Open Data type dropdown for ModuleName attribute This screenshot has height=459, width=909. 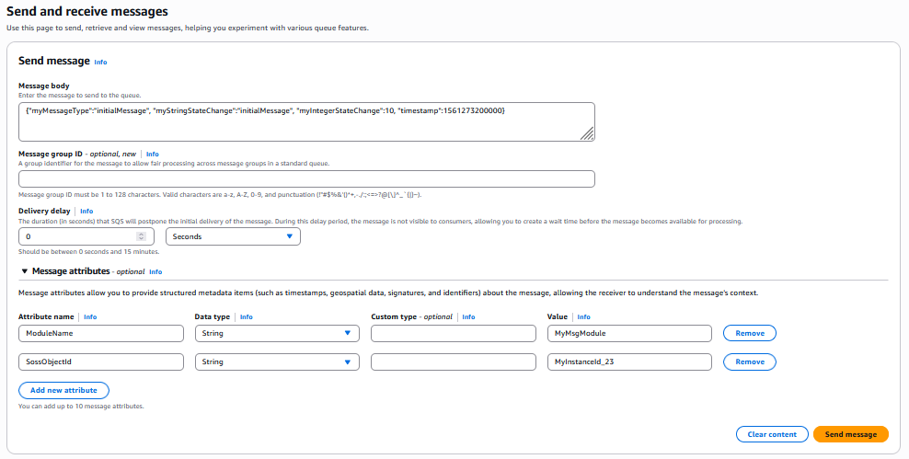(277, 333)
